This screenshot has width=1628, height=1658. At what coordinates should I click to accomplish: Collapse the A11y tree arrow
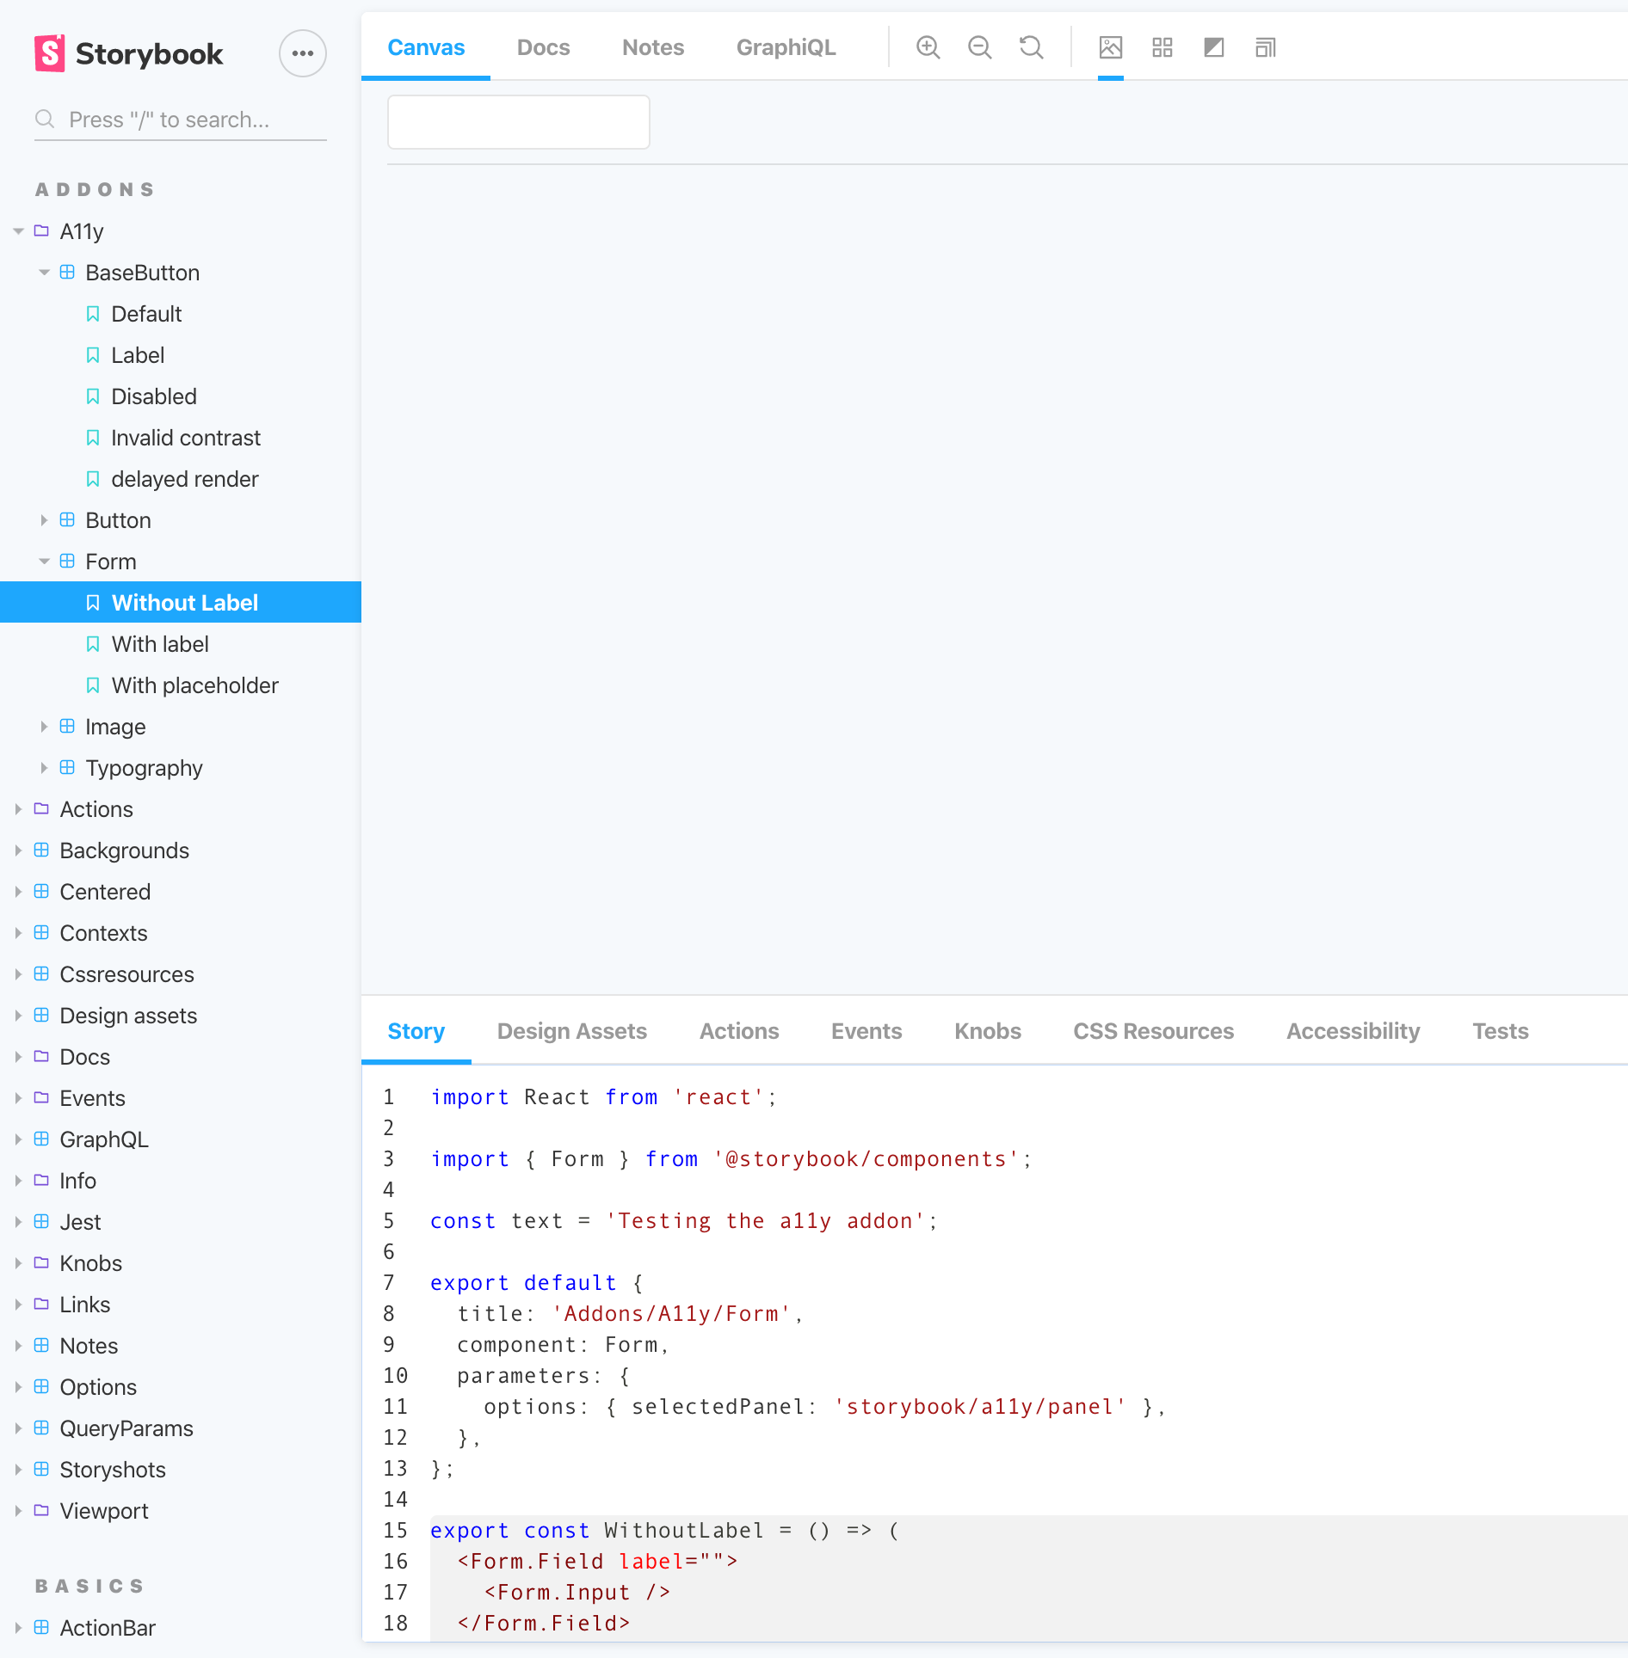[18, 231]
